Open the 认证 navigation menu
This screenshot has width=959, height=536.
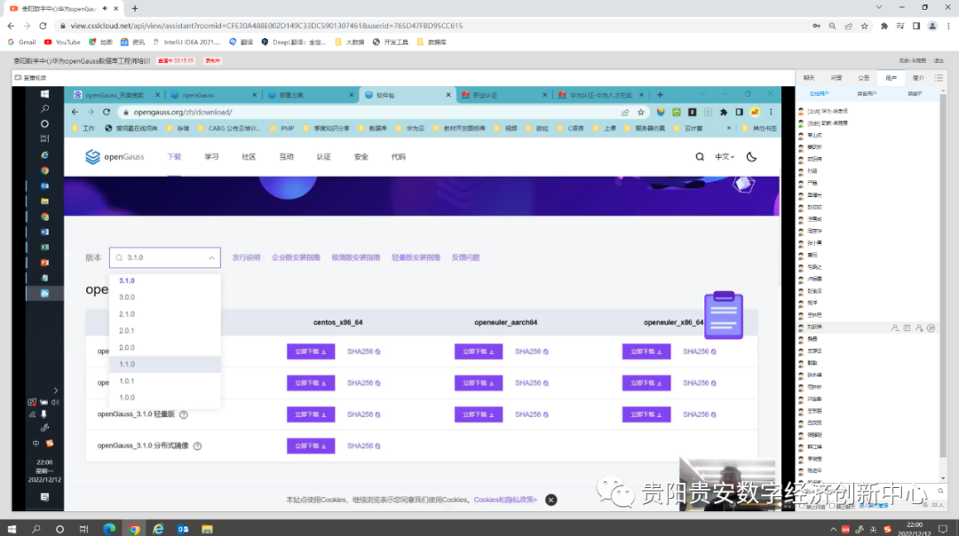323,157
